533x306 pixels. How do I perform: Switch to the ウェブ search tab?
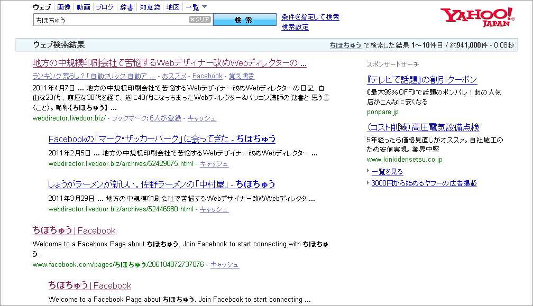tap(42, 7)
